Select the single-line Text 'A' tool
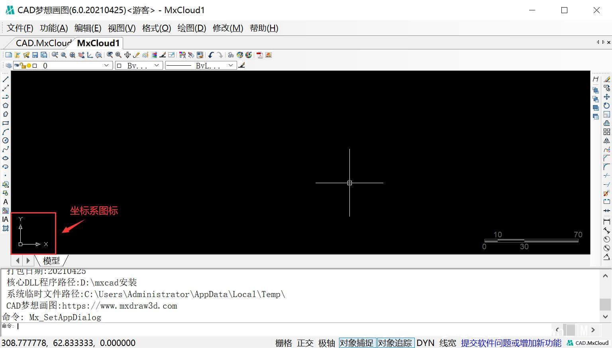This screenshot has height=348, width=612. 6,202
